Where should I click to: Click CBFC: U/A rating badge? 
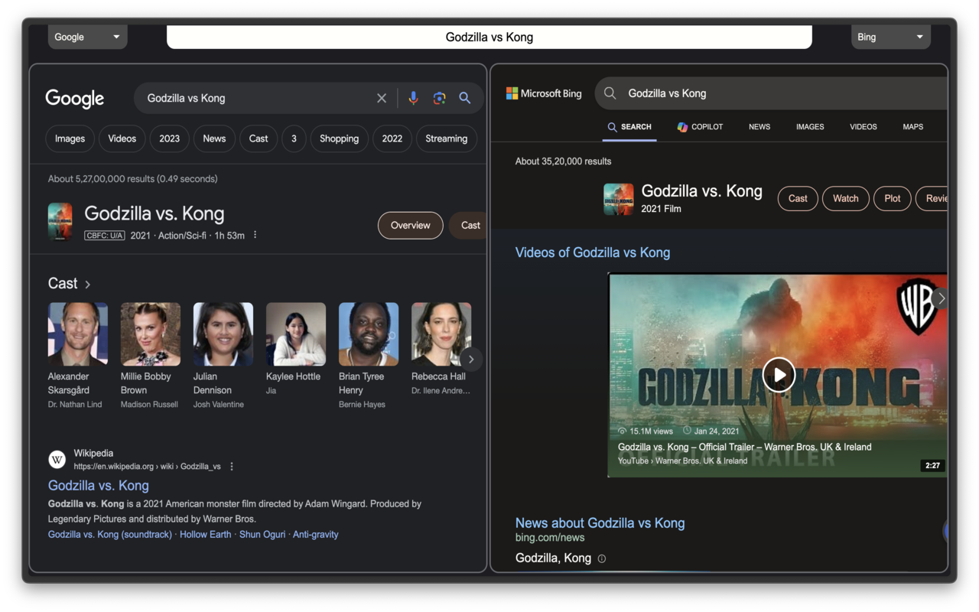pyautogui.click(x=105, y=236)
